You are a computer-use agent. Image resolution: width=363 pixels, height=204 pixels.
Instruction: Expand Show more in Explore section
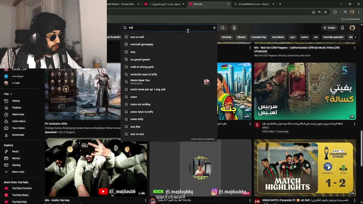pos(18,172)
